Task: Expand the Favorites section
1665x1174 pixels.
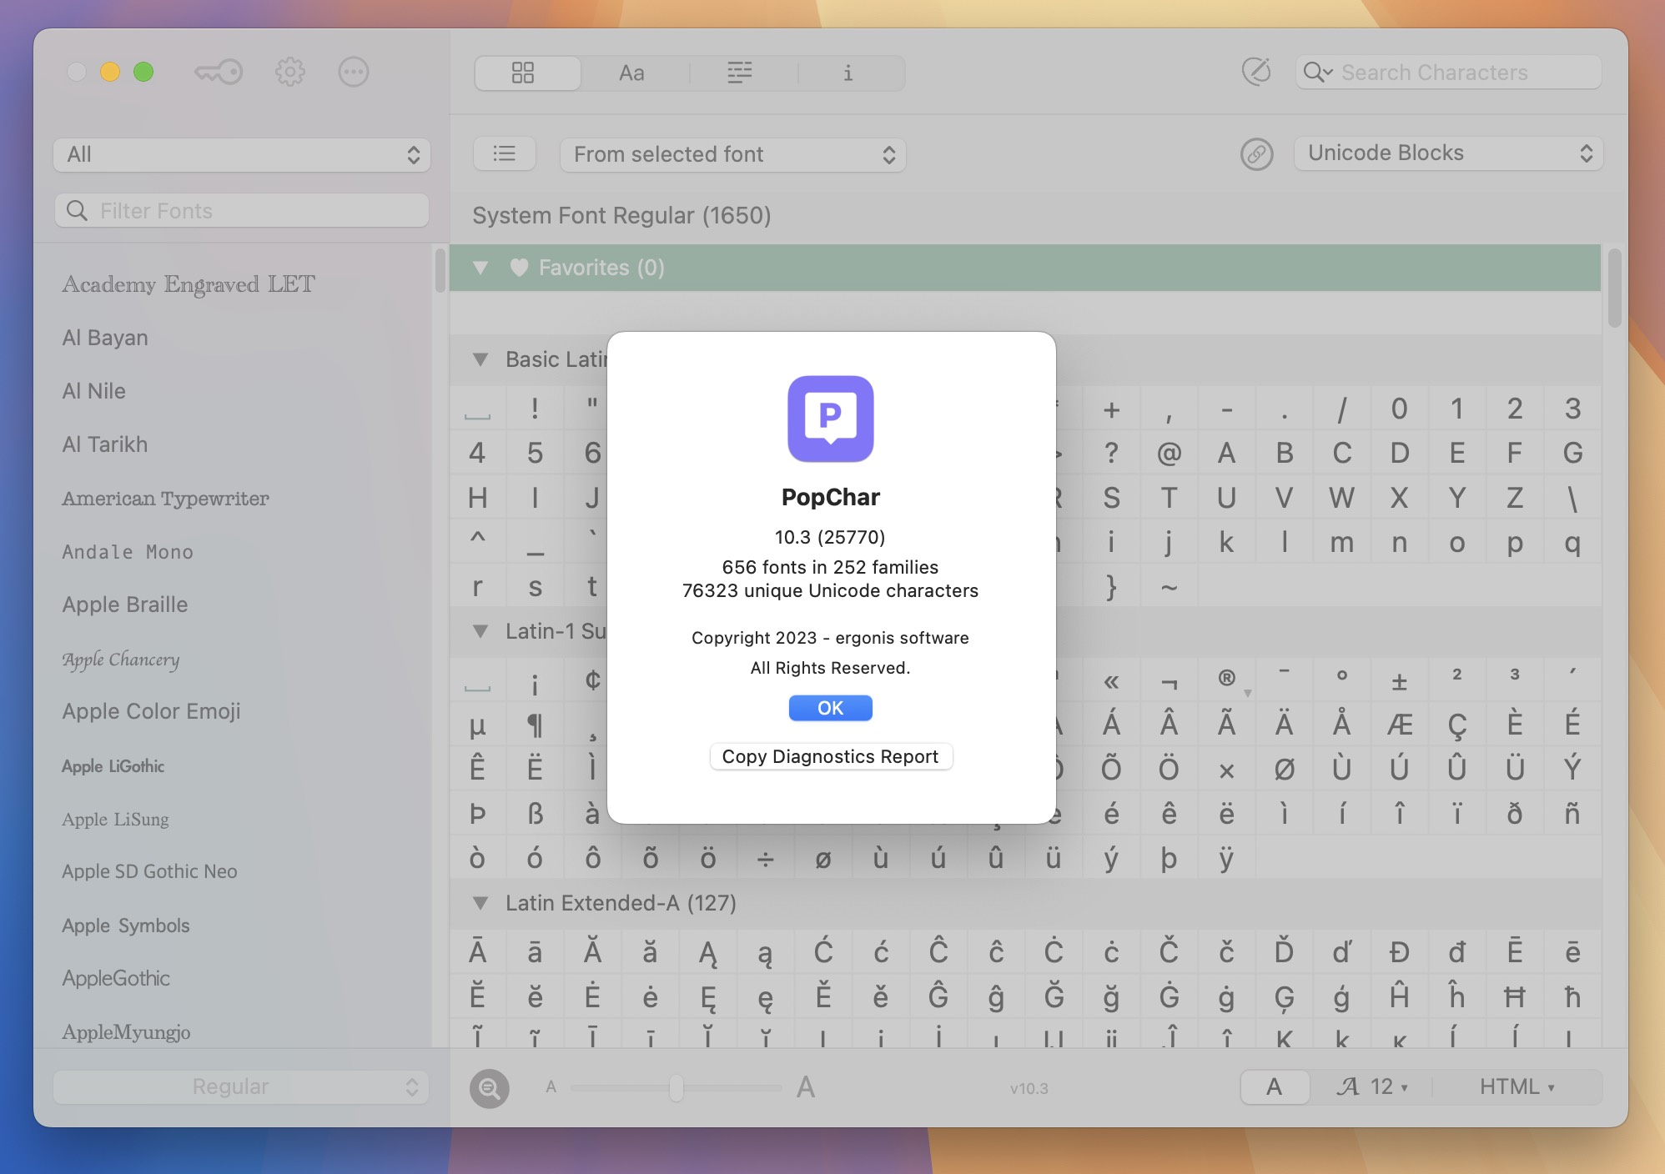Action: [481, 267]
